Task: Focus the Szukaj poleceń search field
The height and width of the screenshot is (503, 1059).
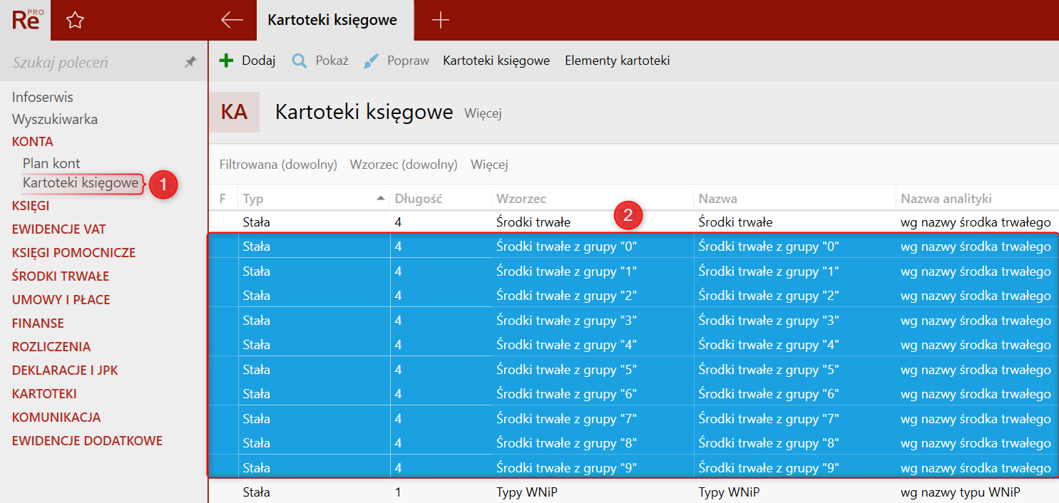Action: 93,62
